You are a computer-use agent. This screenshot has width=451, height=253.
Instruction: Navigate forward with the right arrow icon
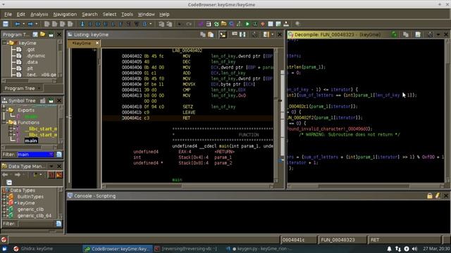30,24
